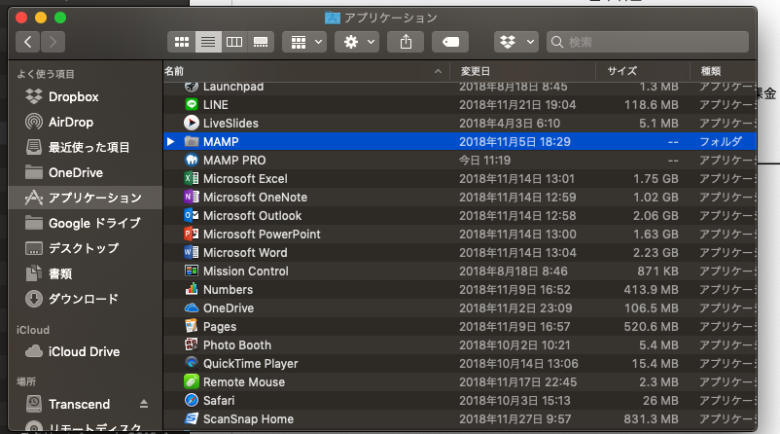Image resolution: width=780 pixels, height=434 pixels.
Task: Switch to column view
Action: point(234,42)
